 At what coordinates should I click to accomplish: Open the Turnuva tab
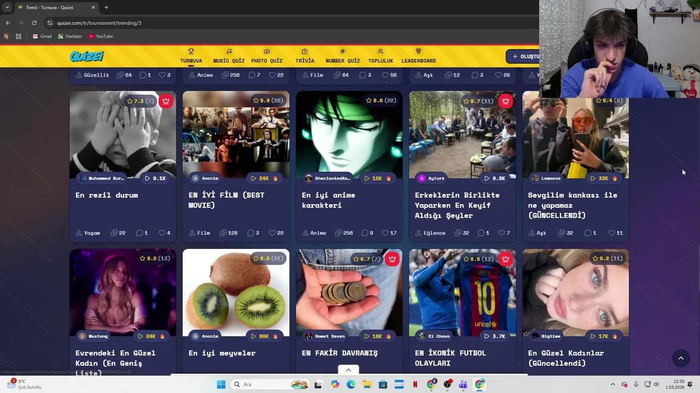pyautogui.click(x=191, y=56)
